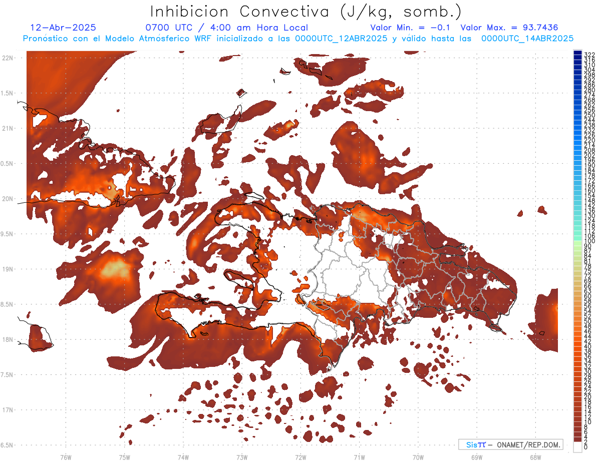Click the white swatch at the colorbar bottom
The image size is (601, 464).
click(x=578, y=447)
